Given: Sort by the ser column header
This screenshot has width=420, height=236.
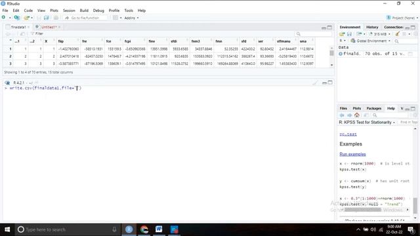Looking at the screenshot, I should pos(265,41).
